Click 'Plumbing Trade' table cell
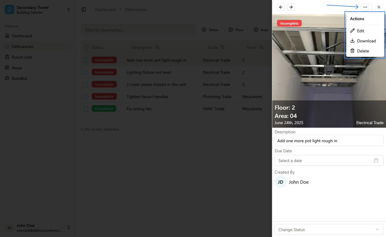This screenshot has height=237, width=386. pos(217,97)
